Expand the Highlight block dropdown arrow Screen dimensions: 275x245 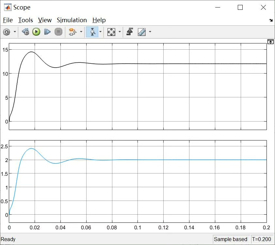click(x=81, y=32)
